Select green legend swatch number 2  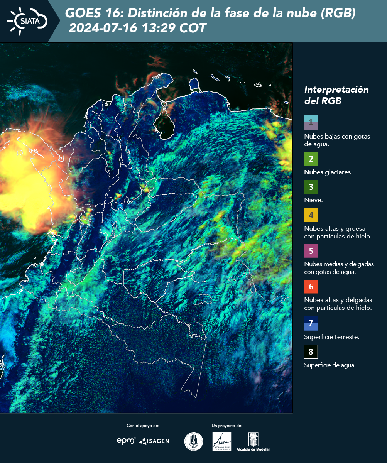(x=311, y=159)
